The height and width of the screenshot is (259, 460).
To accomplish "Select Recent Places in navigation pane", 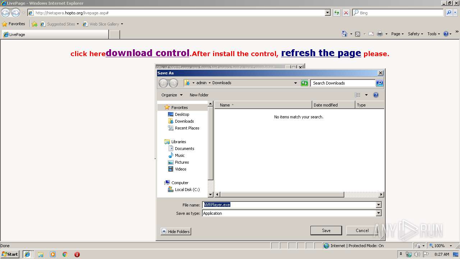I will click(187, 128).
